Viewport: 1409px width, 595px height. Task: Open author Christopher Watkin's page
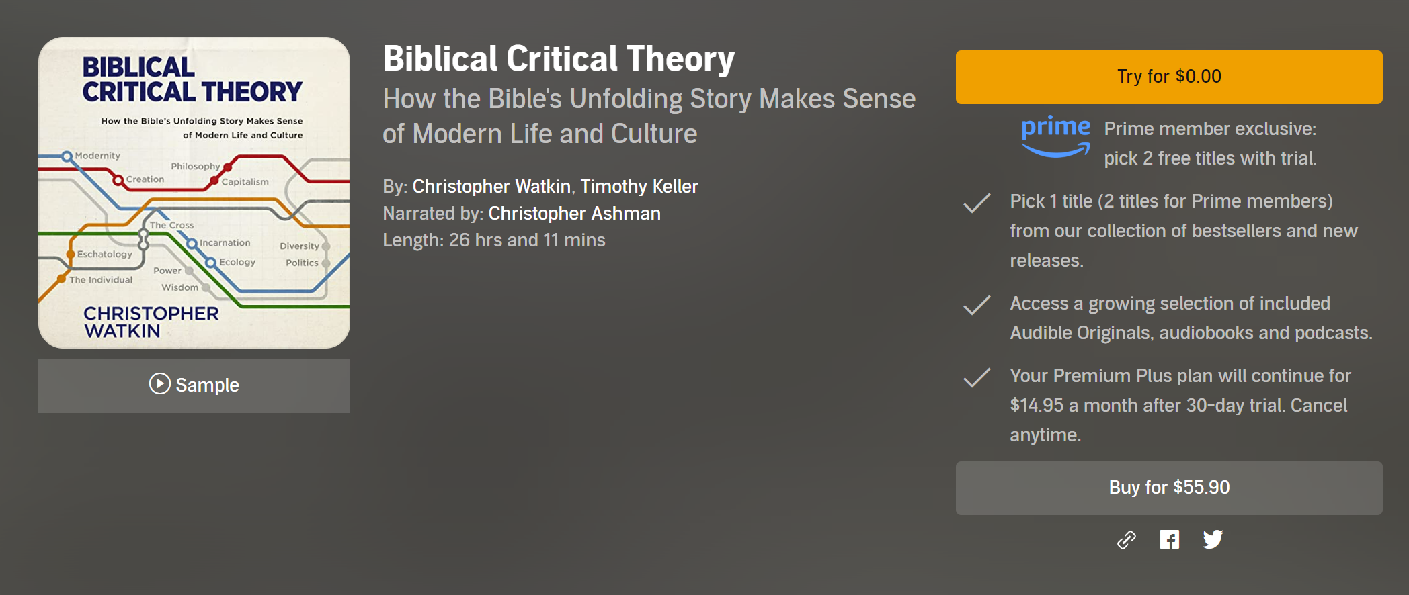491,187
